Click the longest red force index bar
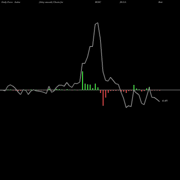Screen dimensions: 180x180 (103, 98)
